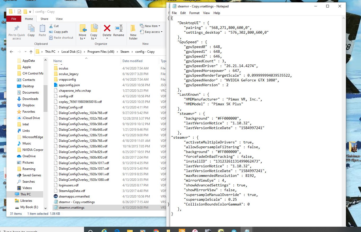Click Back arrow in File Explorer
361x232 pixels.
(12, 52)
